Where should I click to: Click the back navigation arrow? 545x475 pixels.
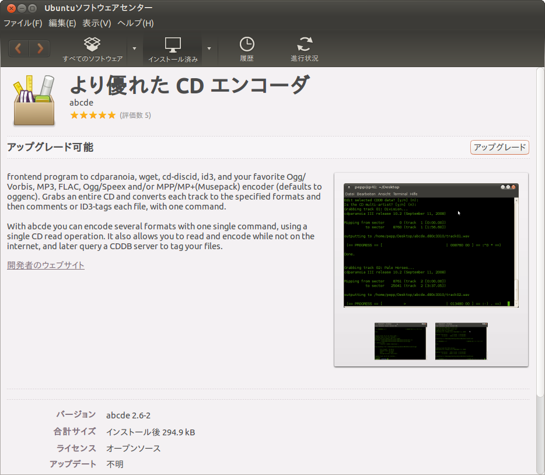click(19, 48)
